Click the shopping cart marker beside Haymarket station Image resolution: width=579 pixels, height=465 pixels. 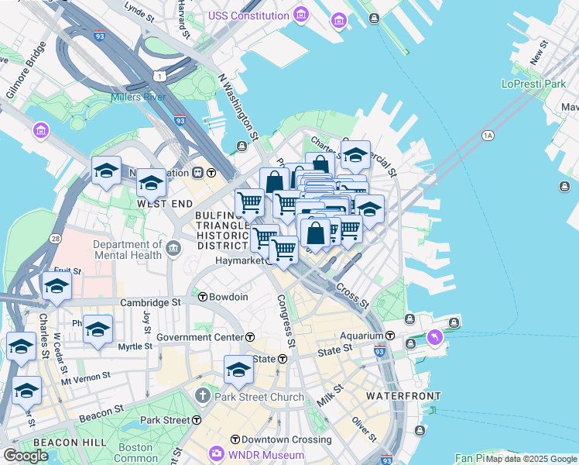point(283,251)
